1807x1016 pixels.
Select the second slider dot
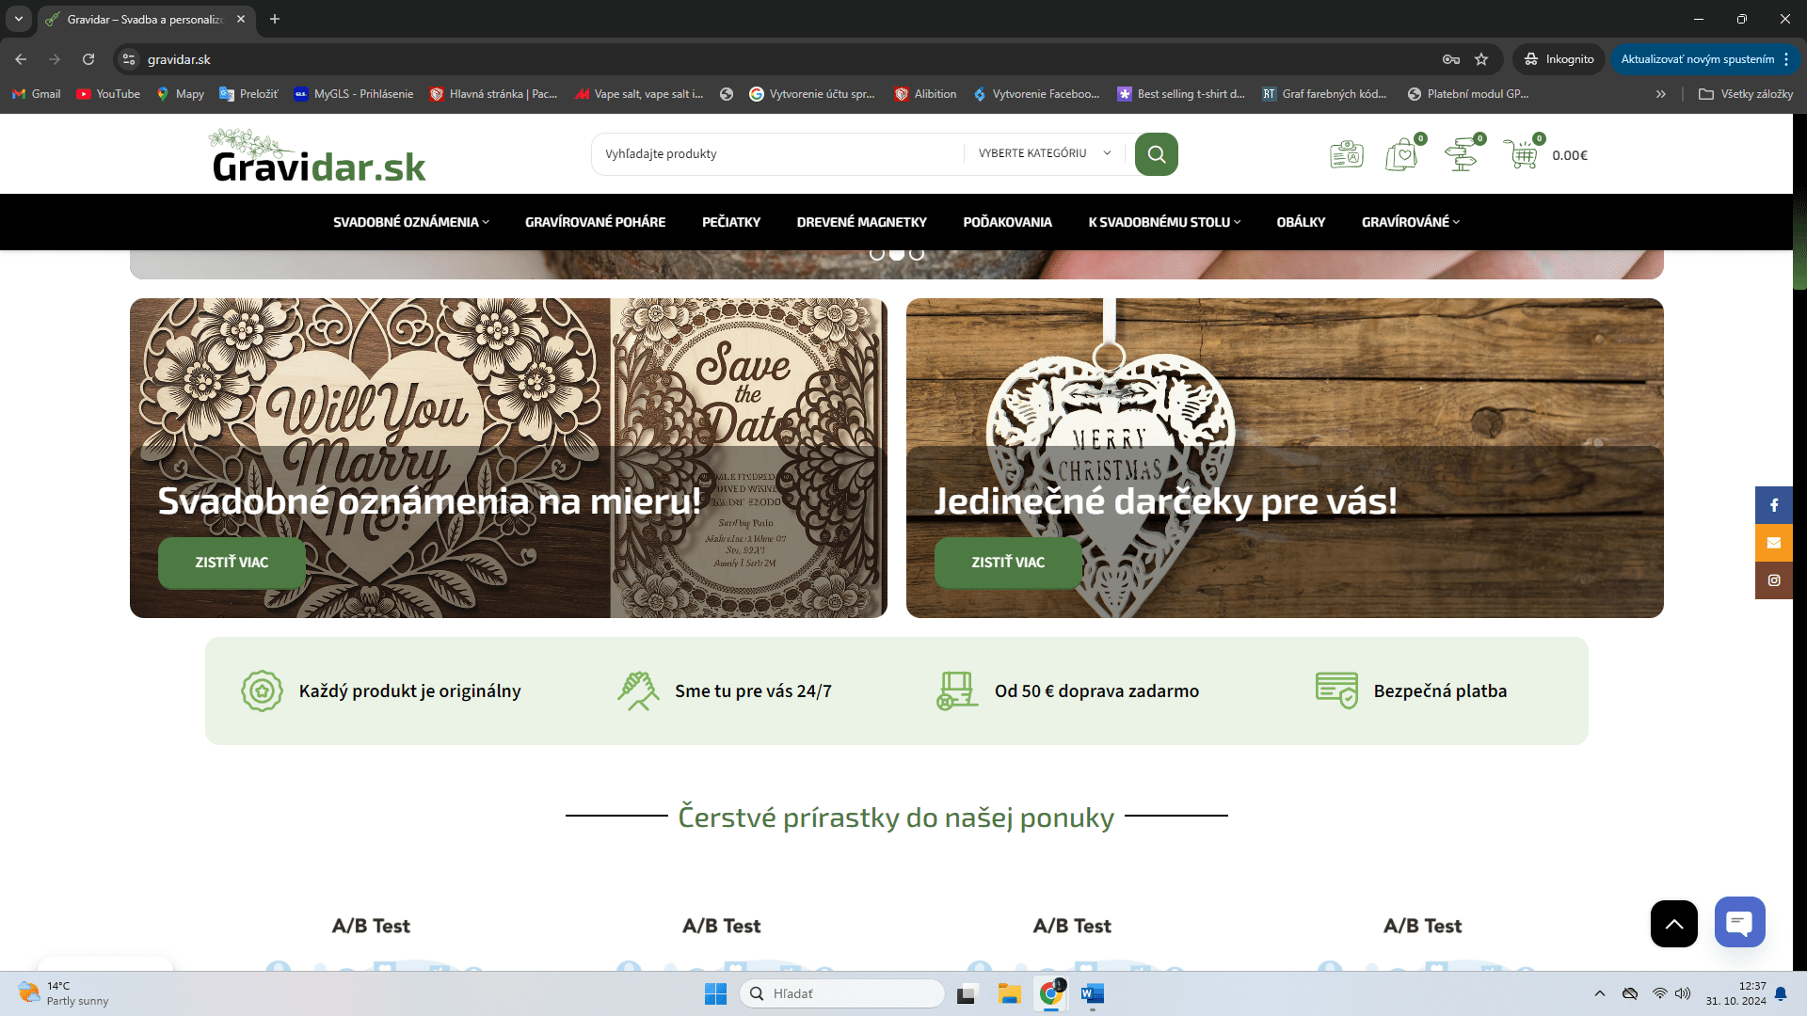897,254
